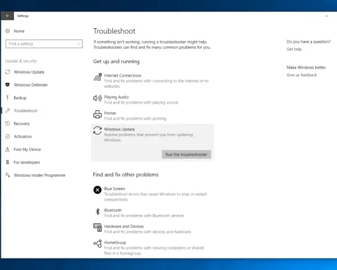Click the Printer icon
This screenshot has width=337, height=270.
point(97,114)
